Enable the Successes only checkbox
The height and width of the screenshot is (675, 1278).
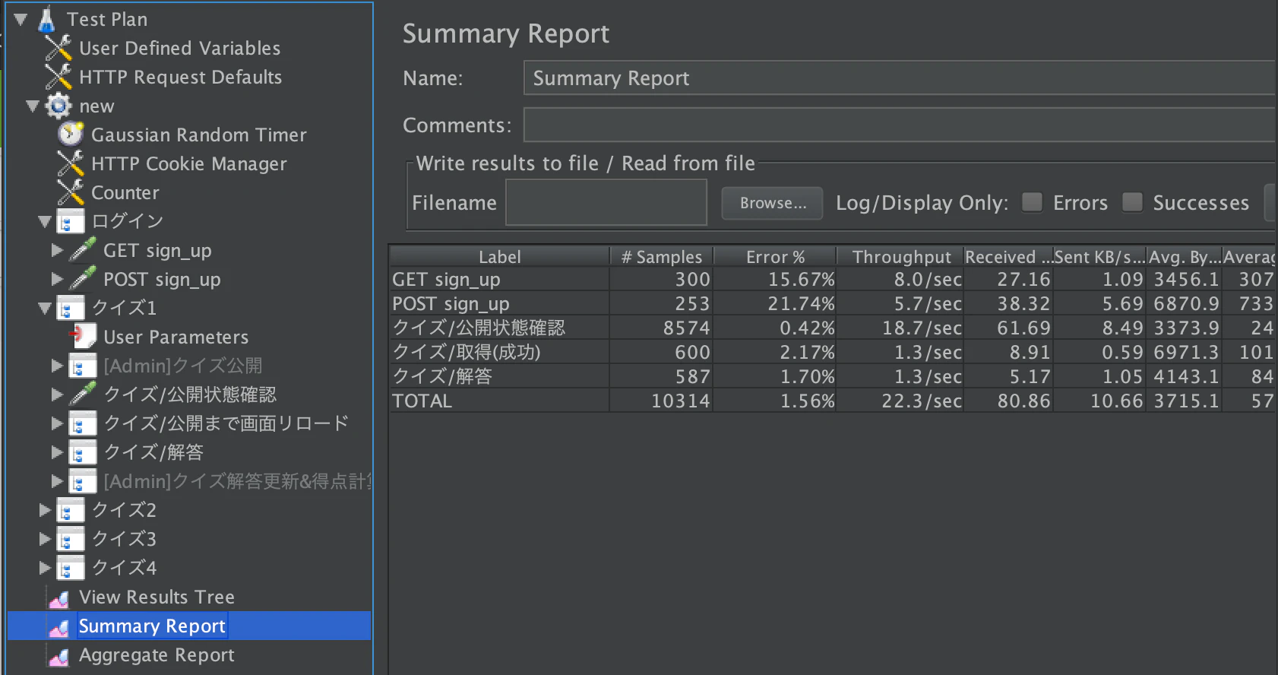pyautogui.click(x=1132, y=202)
